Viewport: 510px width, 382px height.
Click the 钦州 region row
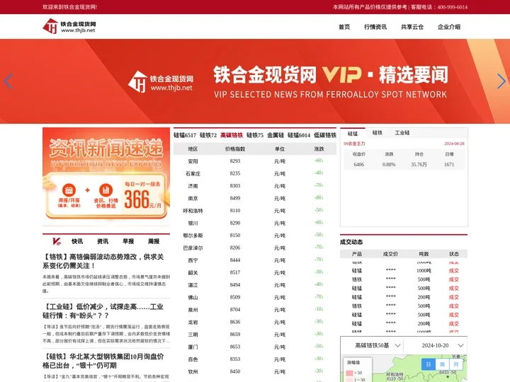click(x=255, y=371)
